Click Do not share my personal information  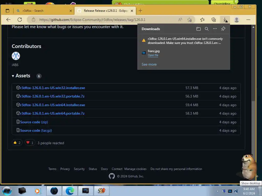coord(176,169)
